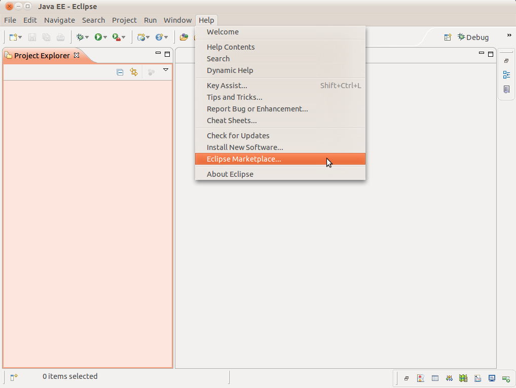Screen dimensions: 516x388
Task: Click the greyed-out Print icon
Action: coord(60,37)
